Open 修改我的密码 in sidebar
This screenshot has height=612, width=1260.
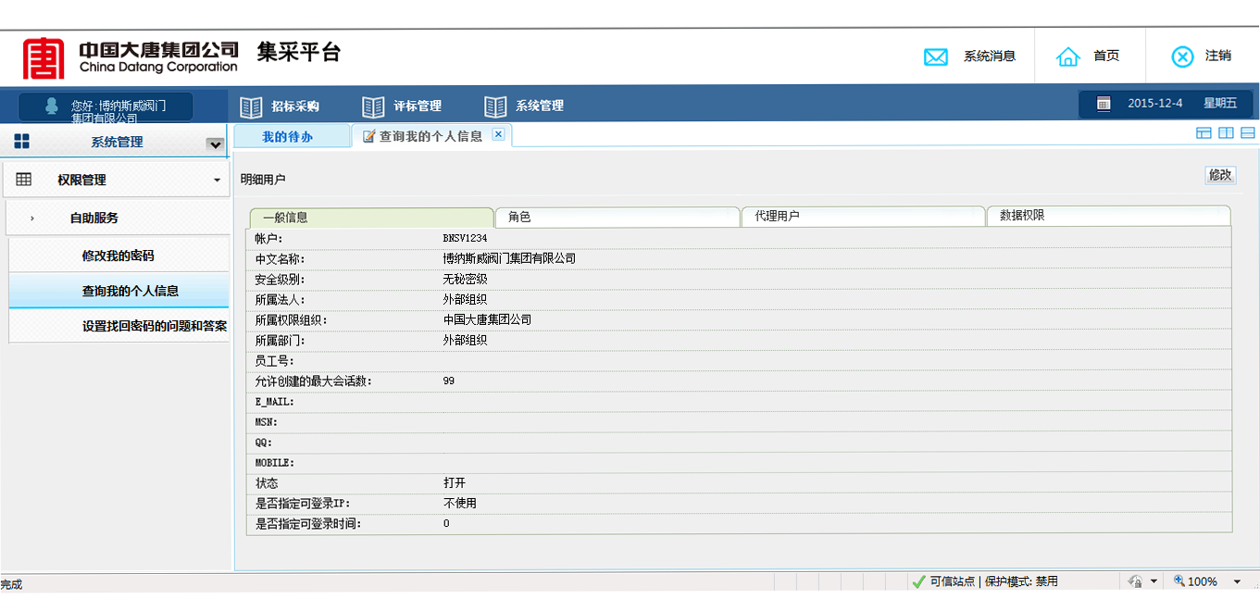(x=118, y=256)
